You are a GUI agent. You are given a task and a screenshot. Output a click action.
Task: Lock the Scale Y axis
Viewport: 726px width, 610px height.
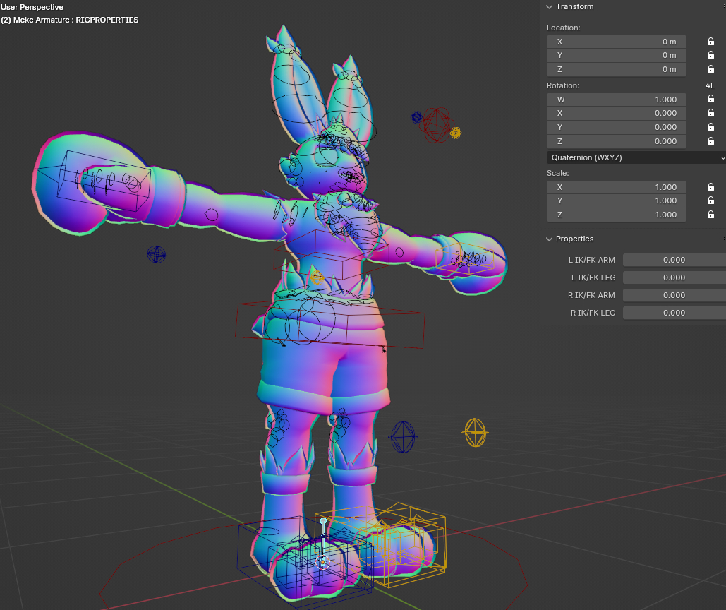(x=710, y=201)
